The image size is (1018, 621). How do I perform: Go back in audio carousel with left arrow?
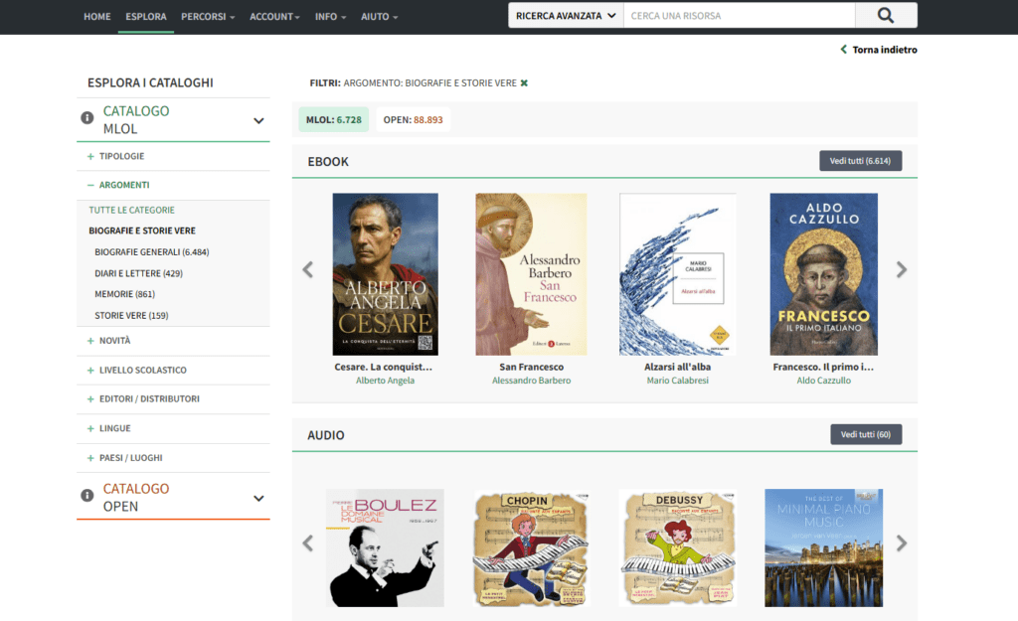pos(308,543)
